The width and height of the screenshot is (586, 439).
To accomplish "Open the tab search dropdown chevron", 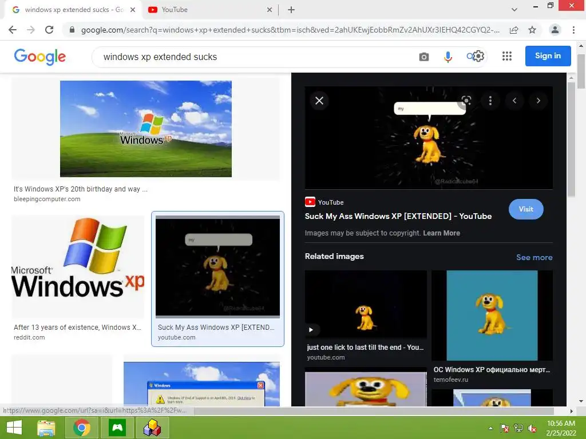I will point(514,10).
